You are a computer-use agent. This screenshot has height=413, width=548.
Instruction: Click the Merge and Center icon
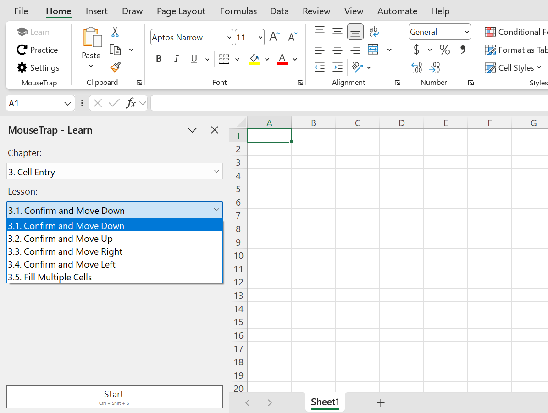[373, 50]
